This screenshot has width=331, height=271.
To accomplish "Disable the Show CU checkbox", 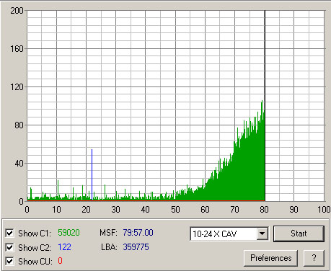I will pos(9,261).
